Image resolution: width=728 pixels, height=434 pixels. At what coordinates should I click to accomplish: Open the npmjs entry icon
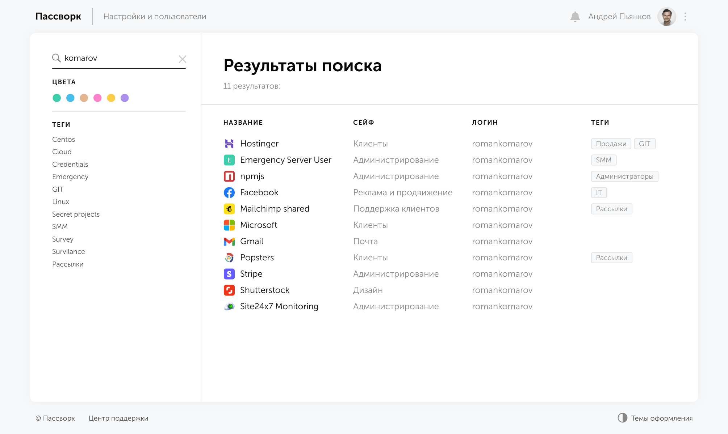[x=229, y=176]
